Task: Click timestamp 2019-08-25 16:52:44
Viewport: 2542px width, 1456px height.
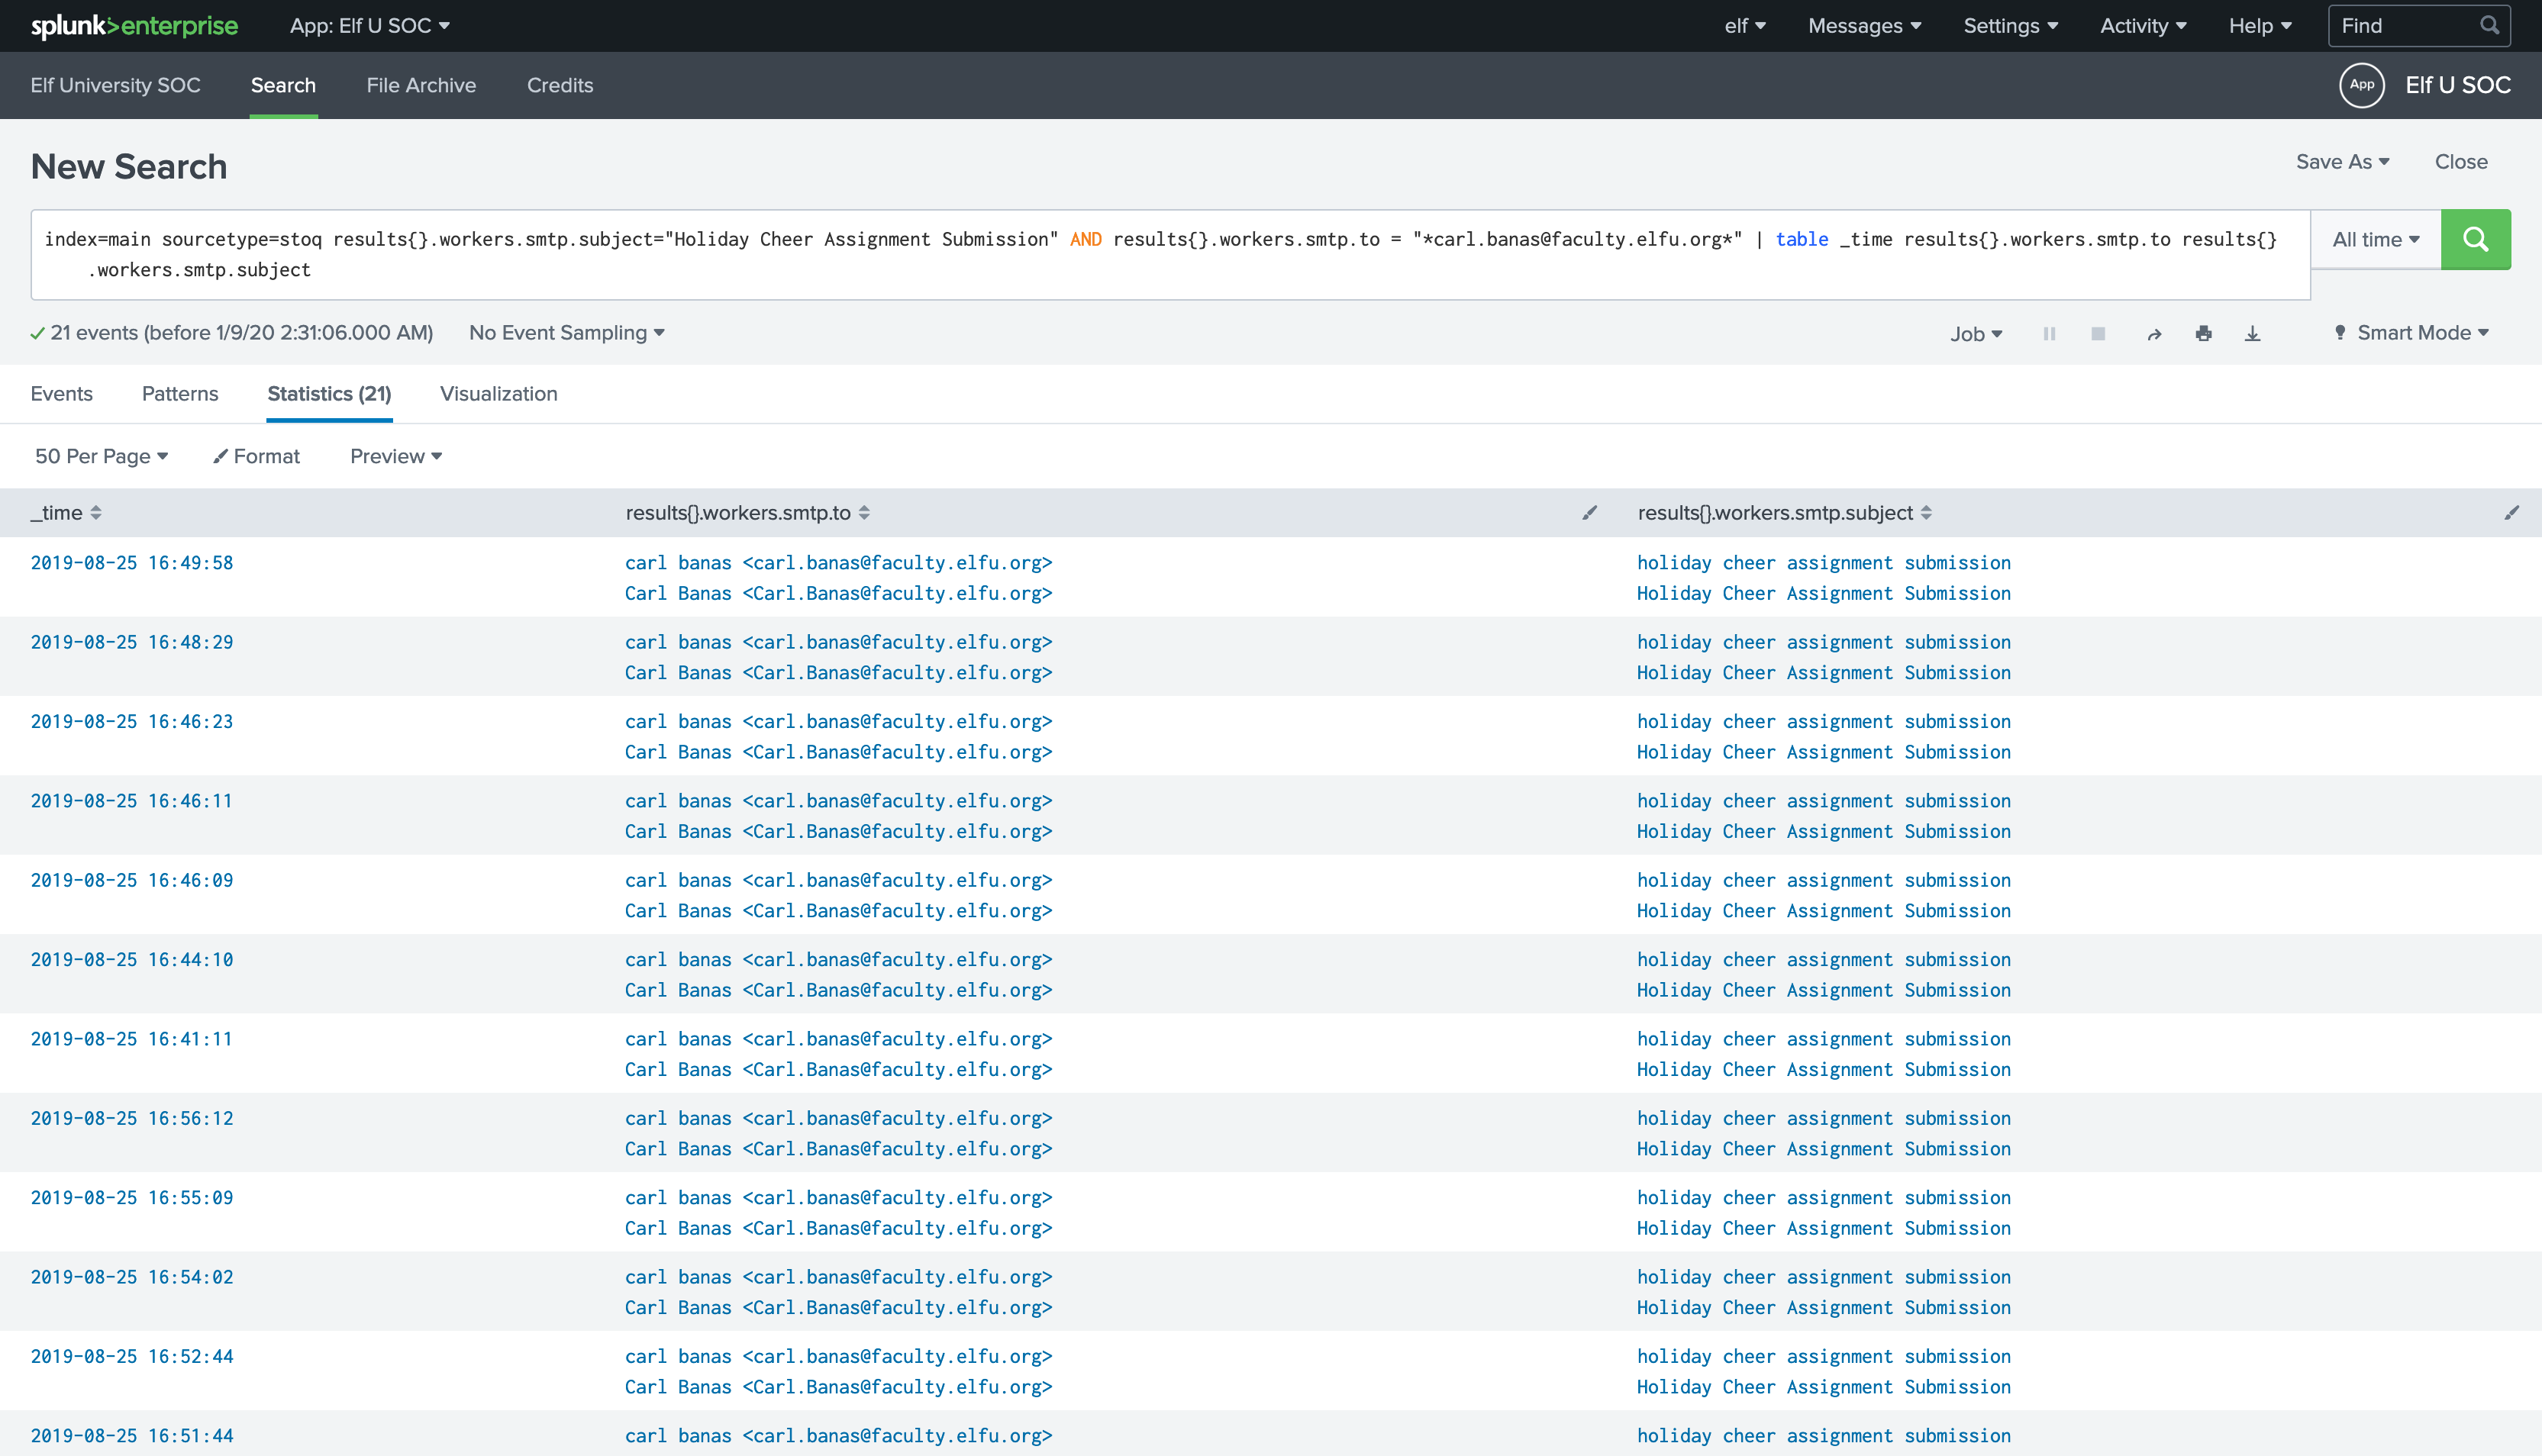Action: pyautogui.click(x=132, y=1357)
